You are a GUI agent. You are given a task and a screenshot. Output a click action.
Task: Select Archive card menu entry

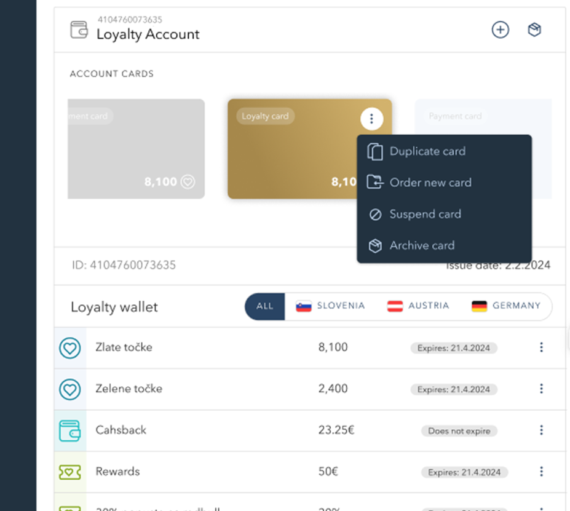tap(444, 246)
